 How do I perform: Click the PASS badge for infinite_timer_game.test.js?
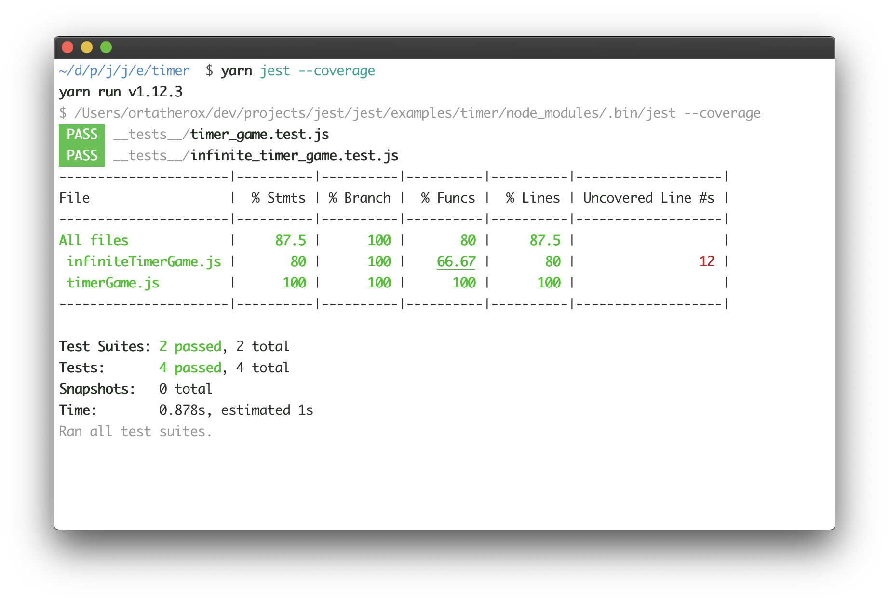(x=81, y=155)
